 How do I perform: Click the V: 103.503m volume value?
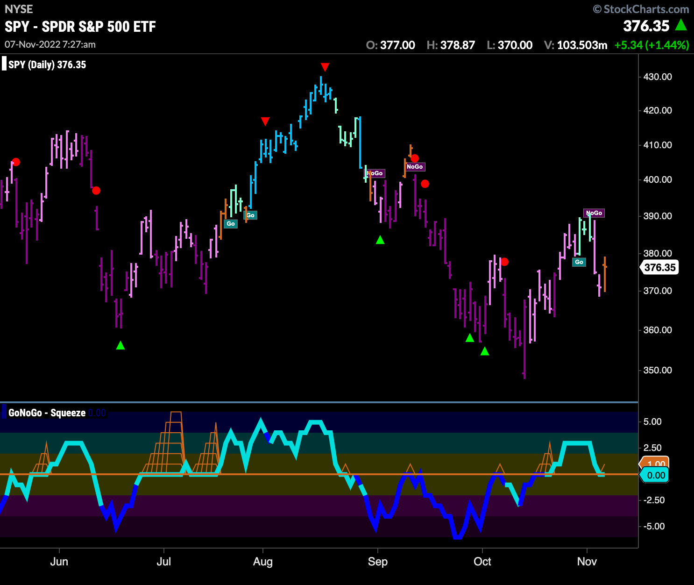tap(576, 45)
